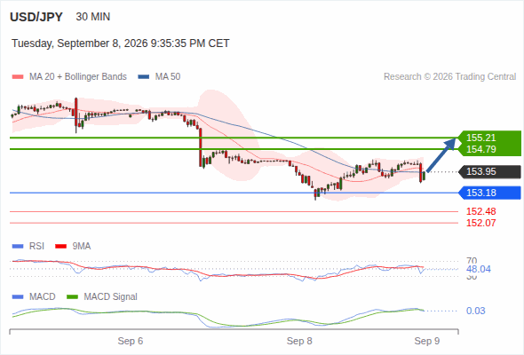Click the 9MA legend label
Image resolution: width=524 pixels, height=355 pixels.
coord(82,247)
